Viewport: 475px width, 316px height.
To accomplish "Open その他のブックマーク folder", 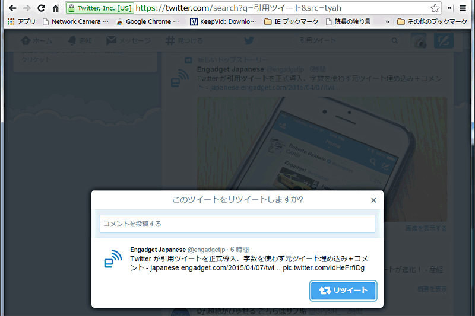I will (432, 21).
